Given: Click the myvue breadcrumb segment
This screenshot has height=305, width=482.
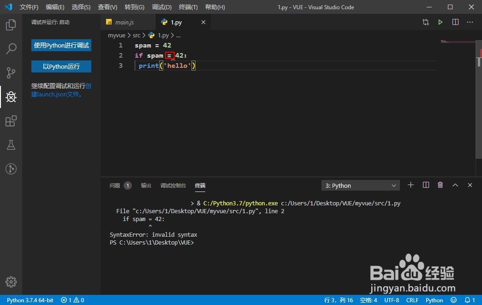Looking at the screenshot, I should point(117,35).
